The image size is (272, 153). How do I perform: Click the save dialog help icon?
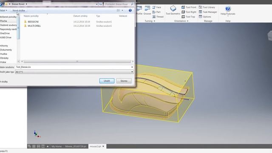[x=130, y=10]
